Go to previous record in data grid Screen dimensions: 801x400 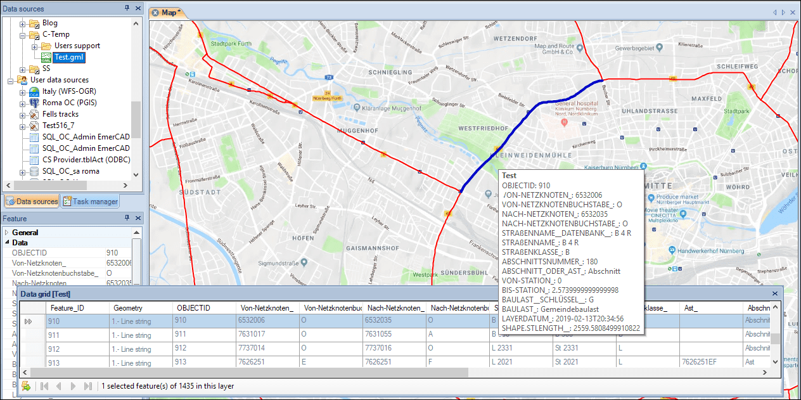pos(59,385)
